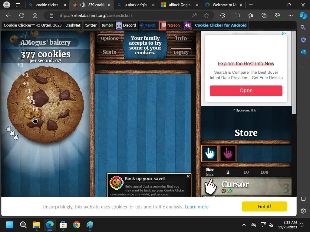Dismiss cookie notice with Got it!
Image resolution: width=310 pixels, height=232 pixels.
coord(264,206)
